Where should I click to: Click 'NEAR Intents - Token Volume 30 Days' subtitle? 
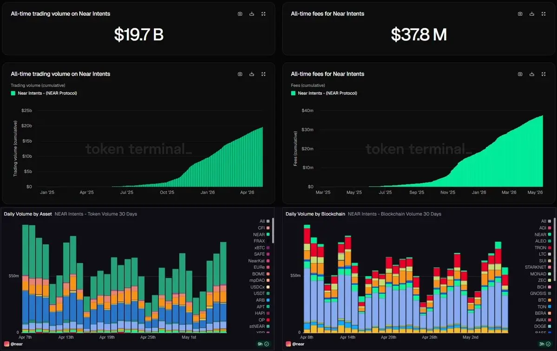click(96, 214)
